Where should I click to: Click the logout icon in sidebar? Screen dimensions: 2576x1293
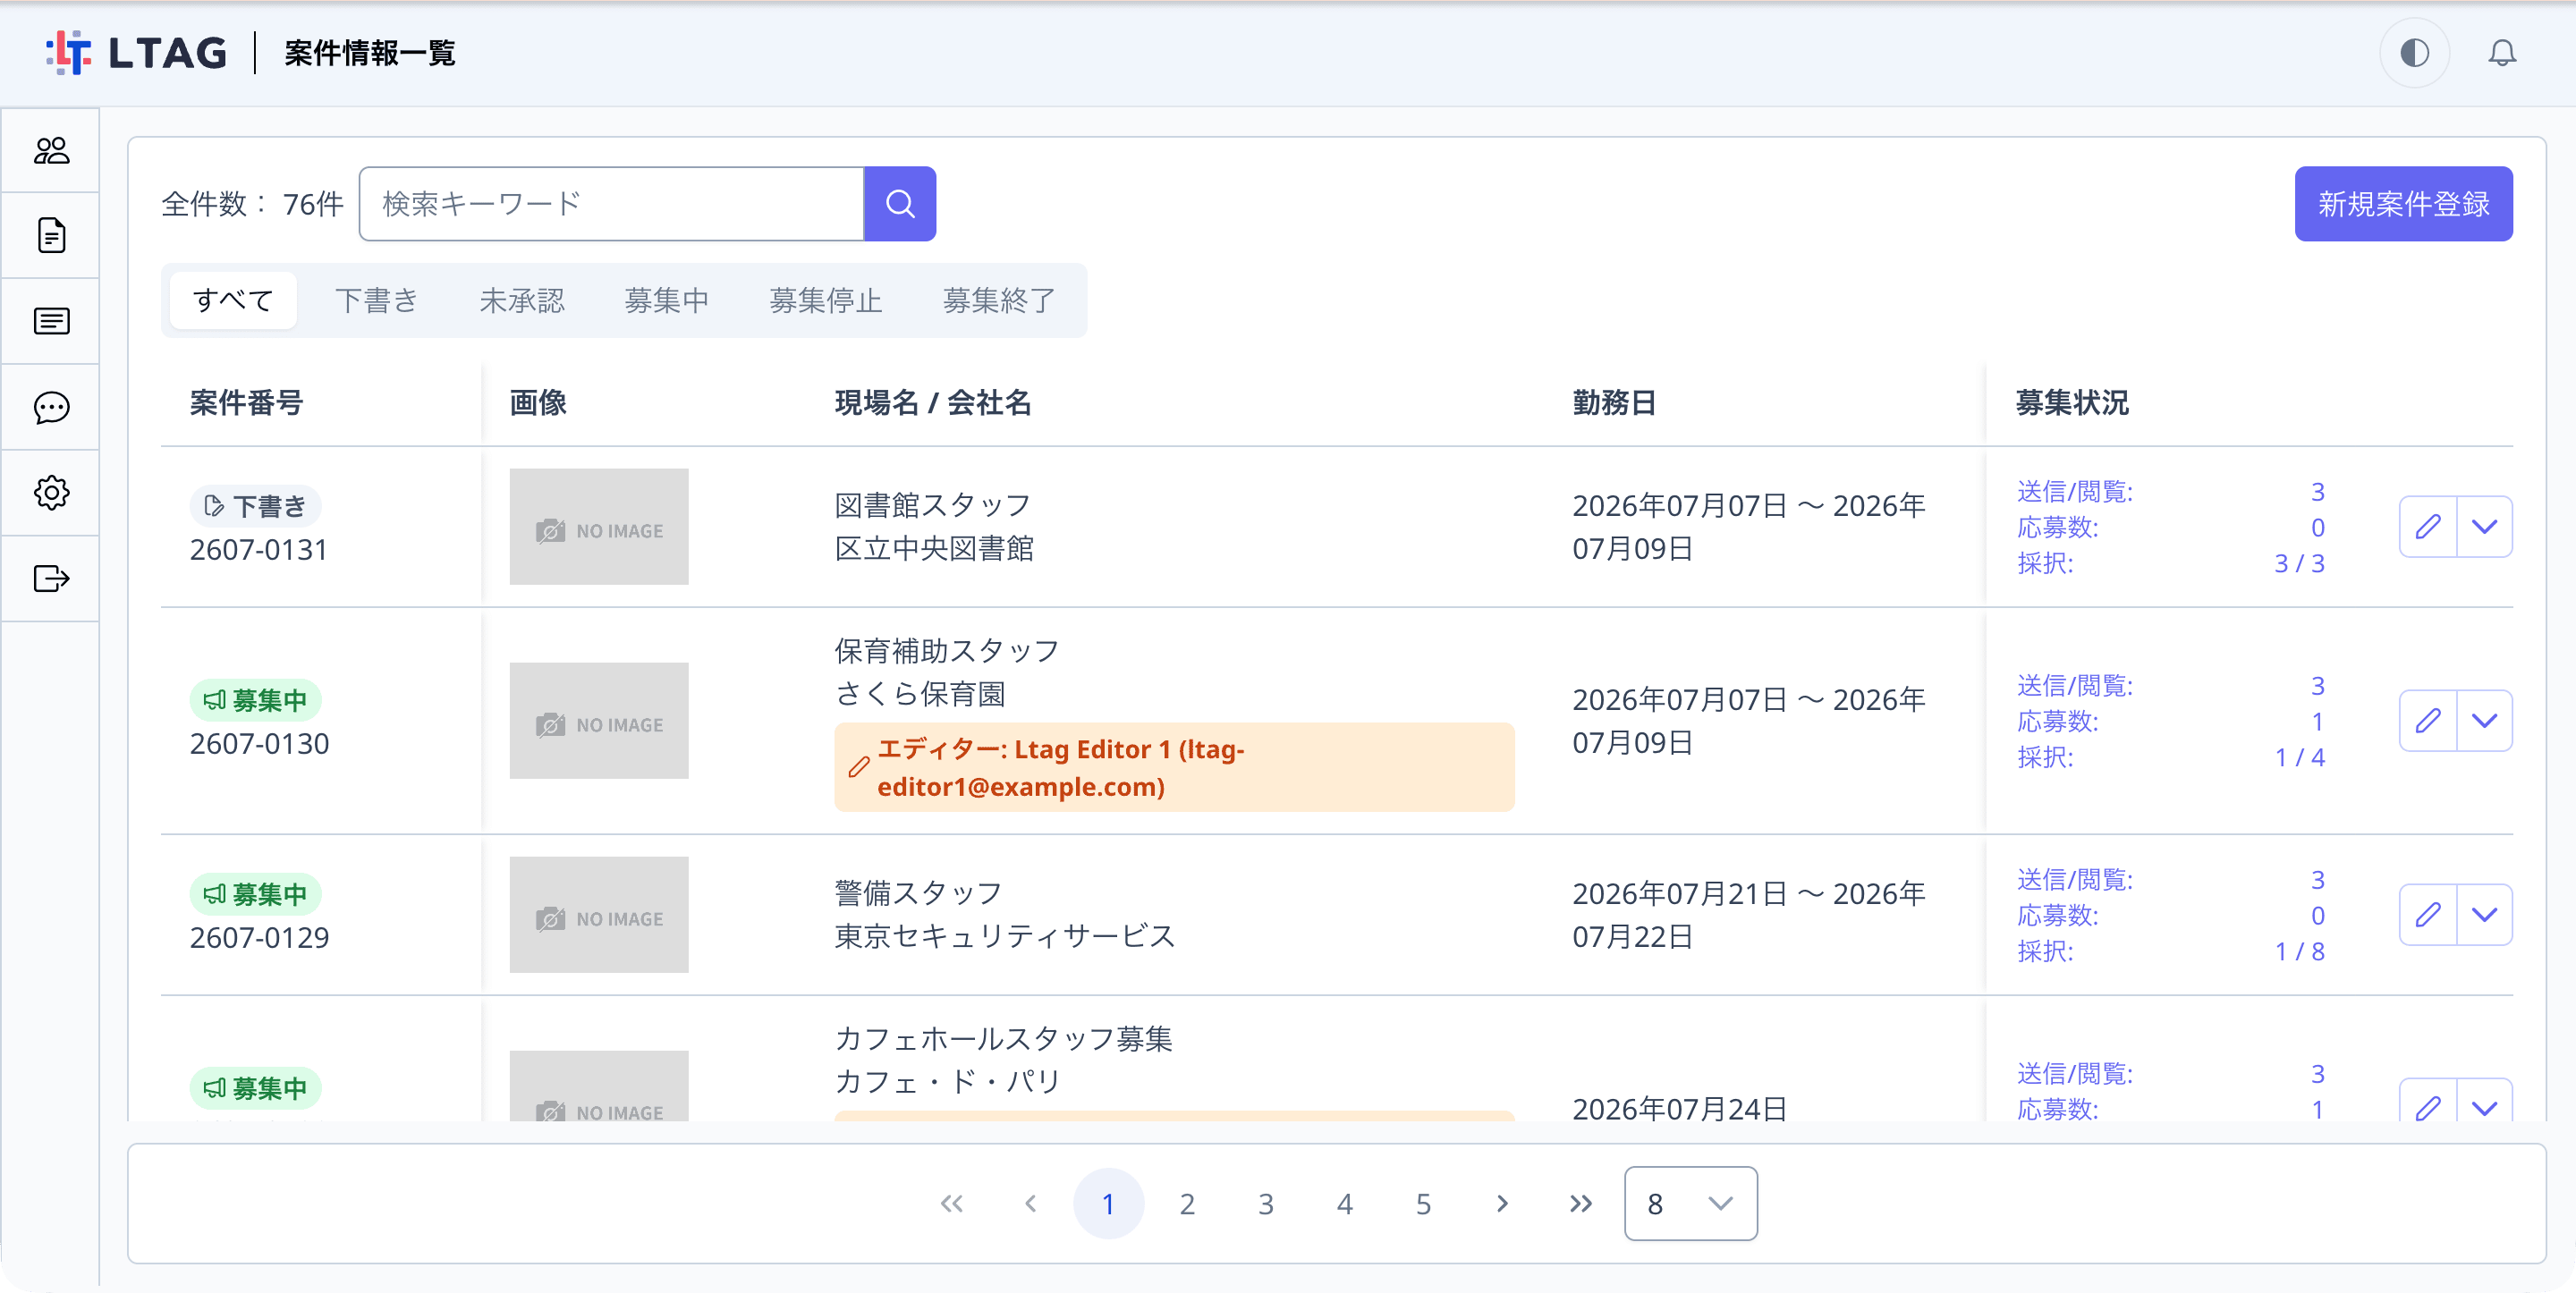[51, 578]
